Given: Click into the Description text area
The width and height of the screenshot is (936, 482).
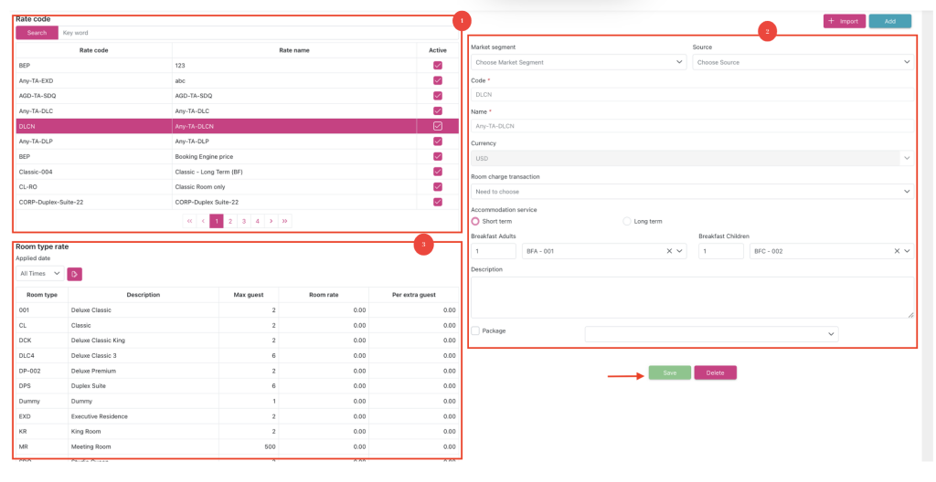Looking at the screenshot, I should (691, 297).
